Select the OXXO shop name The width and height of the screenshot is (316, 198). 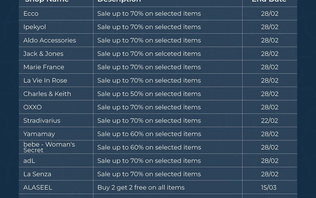33,107
